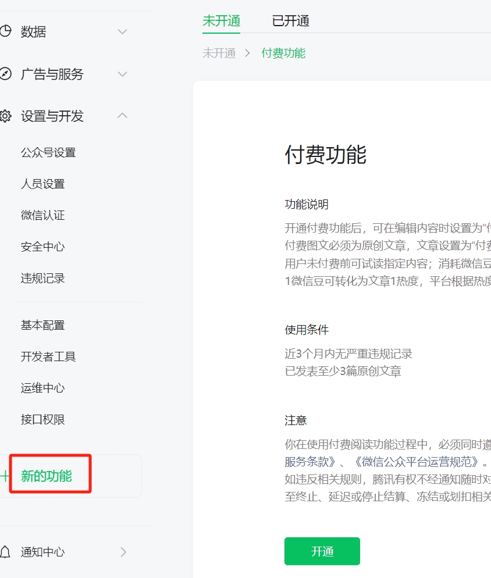Open 公众号设置 in sidebar

click(48, 153)
